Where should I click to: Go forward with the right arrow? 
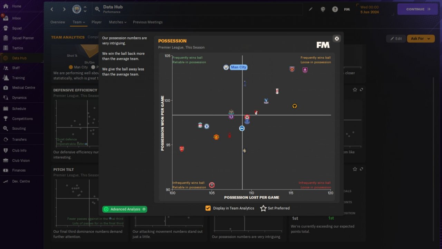[64, 9]
